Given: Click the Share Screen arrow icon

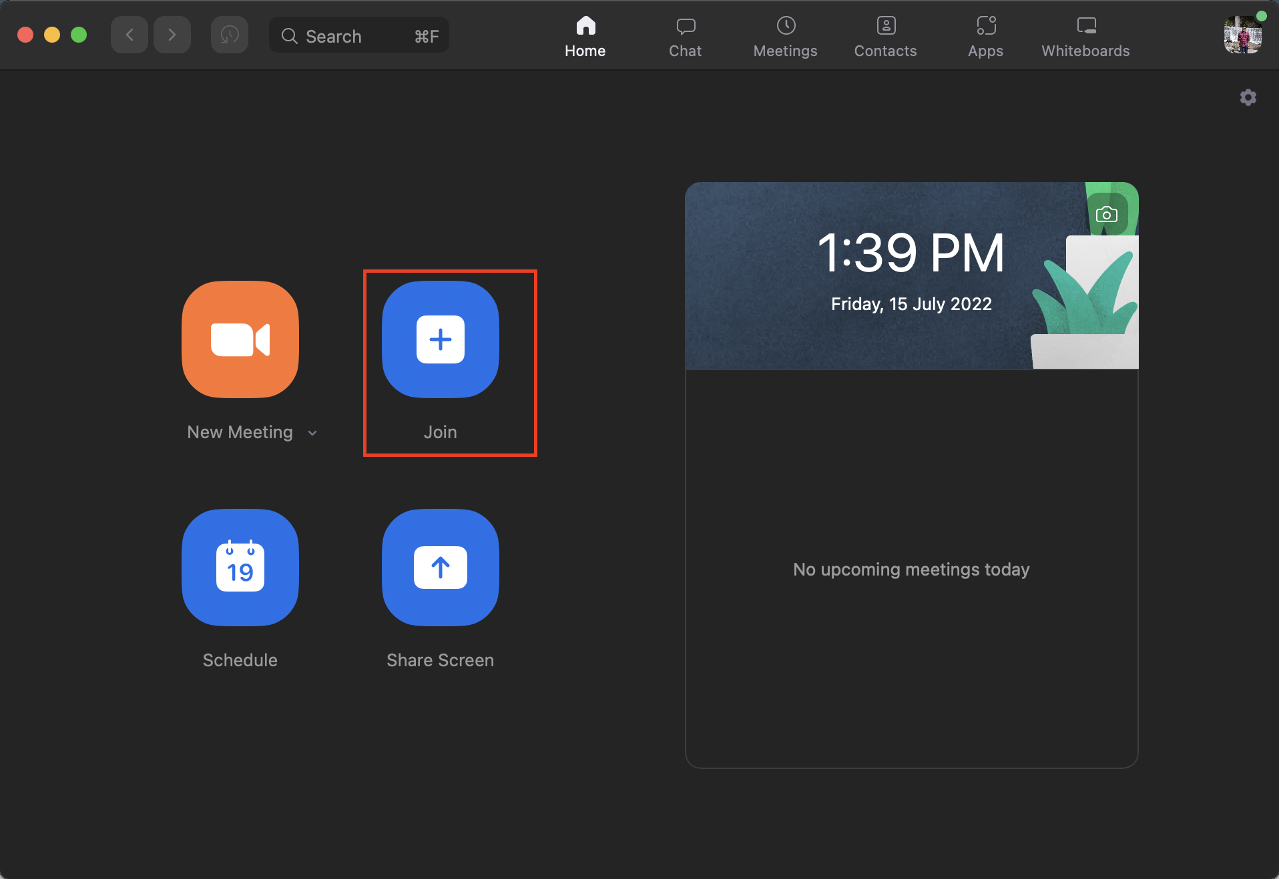Looking at the screenshot, I should coord(441,568).
